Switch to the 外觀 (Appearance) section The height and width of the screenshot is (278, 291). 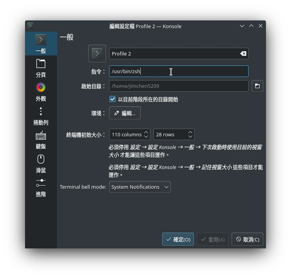[x=41, y=92]
